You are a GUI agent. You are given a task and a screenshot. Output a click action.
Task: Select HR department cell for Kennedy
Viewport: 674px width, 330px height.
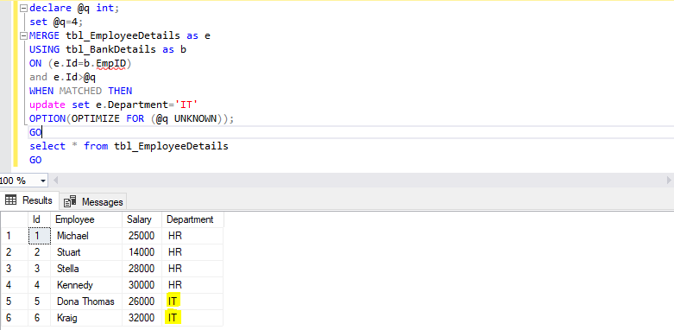click(x=192, y=285)
